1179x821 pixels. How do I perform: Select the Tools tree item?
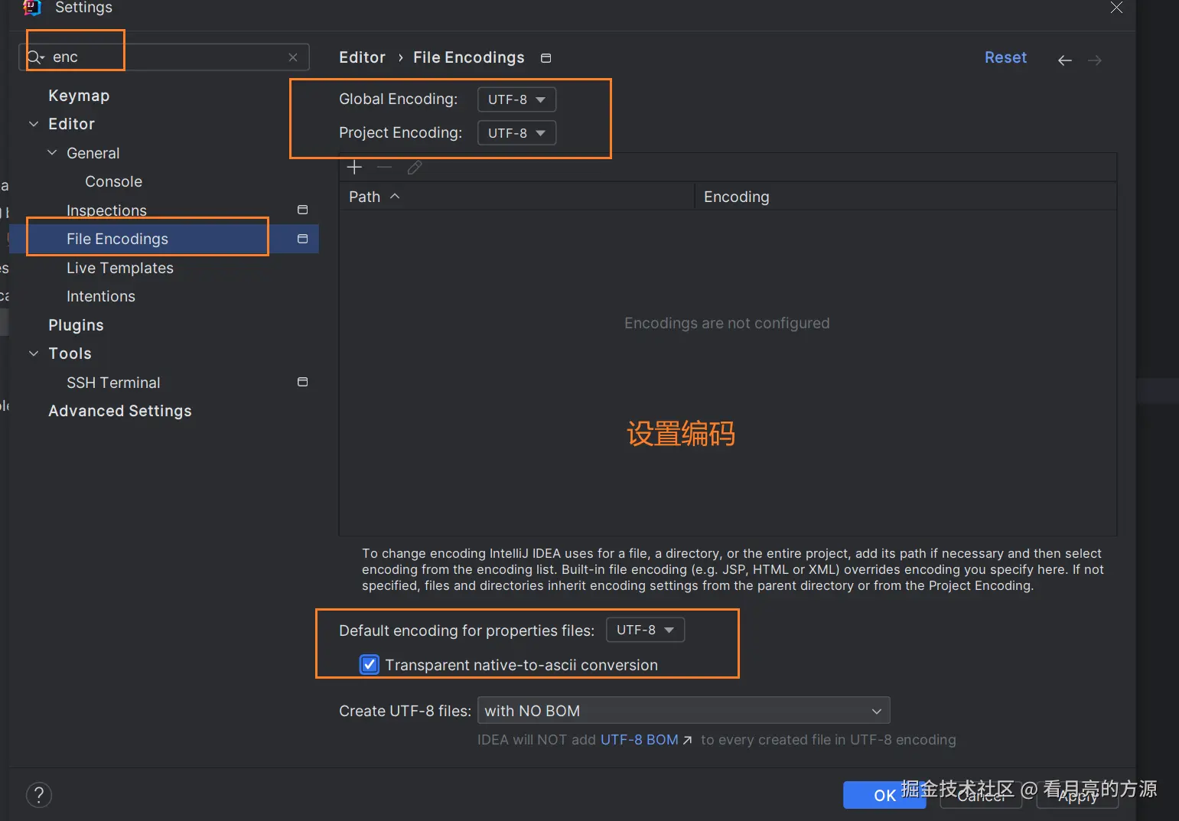tap(70, 353)
